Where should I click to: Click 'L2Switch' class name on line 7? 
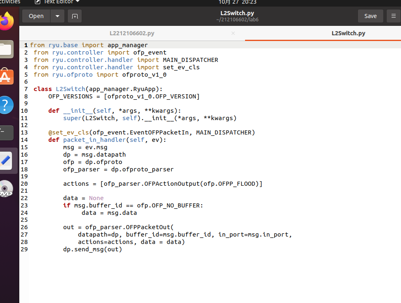click(70, 89)
